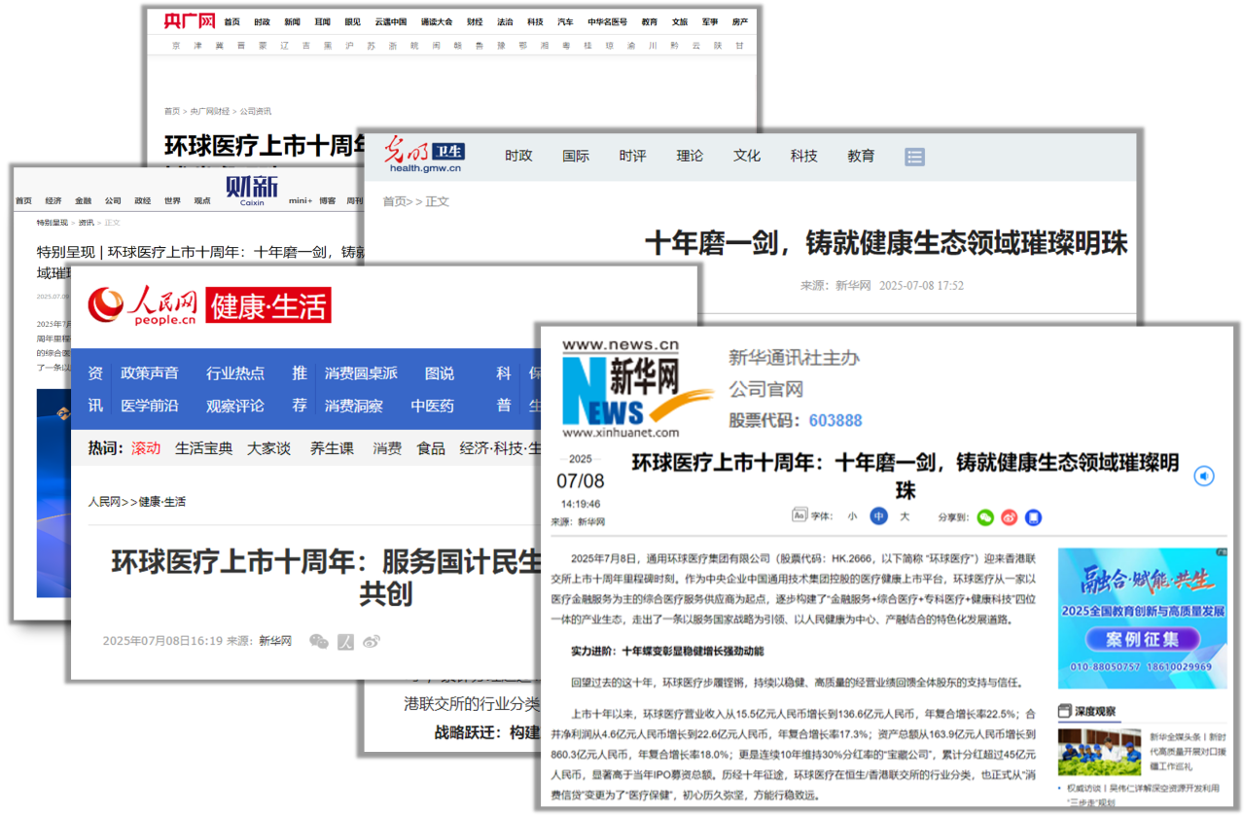1245x816 pixels.
Task: Click 生活宝典 hot keyword link
Action: click(x=203, y=448)
